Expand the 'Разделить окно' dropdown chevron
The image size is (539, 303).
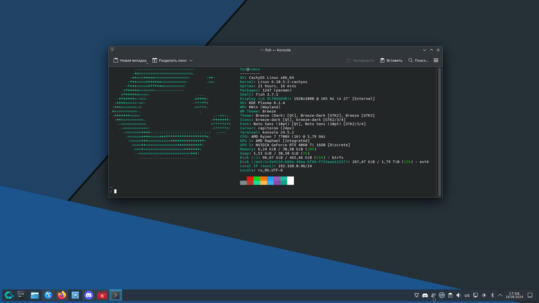point(191,60)
